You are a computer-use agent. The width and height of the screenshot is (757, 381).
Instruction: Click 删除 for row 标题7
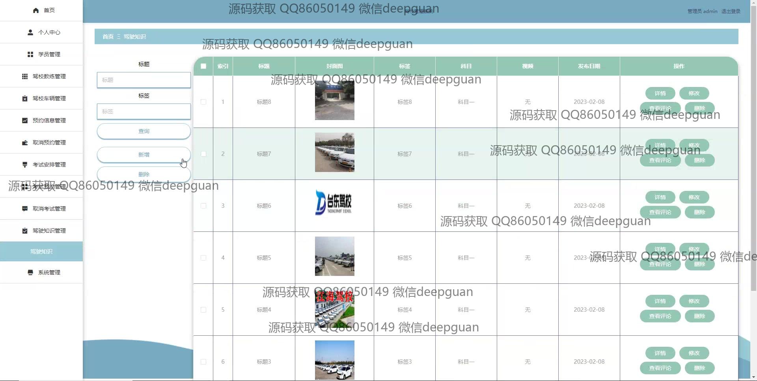coord(699,160)
